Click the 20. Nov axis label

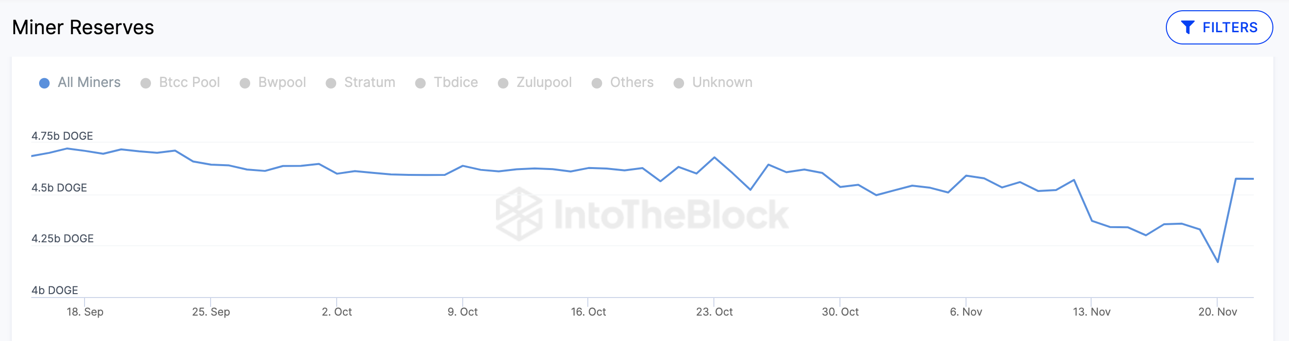click(x=1217, y=312)
